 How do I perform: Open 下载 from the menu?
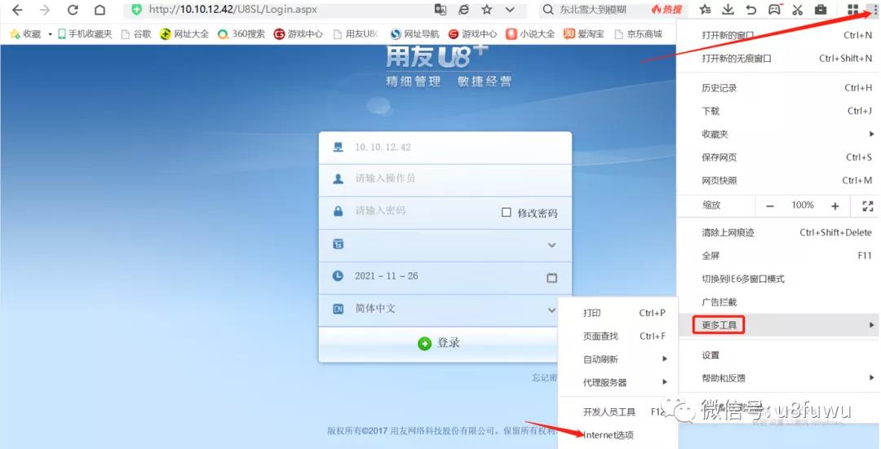(x=778, y=111)
